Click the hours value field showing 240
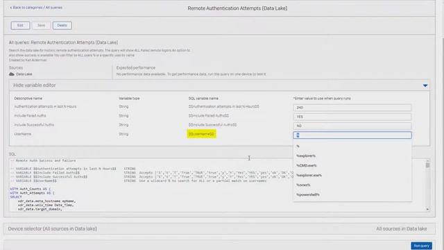This screenshot has height=250, width=444. pyautogui.click(x=352, y=108)
